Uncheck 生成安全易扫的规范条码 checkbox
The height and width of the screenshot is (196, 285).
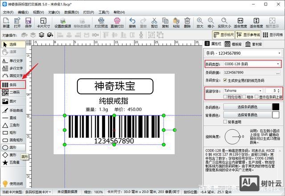coord(225,80)
